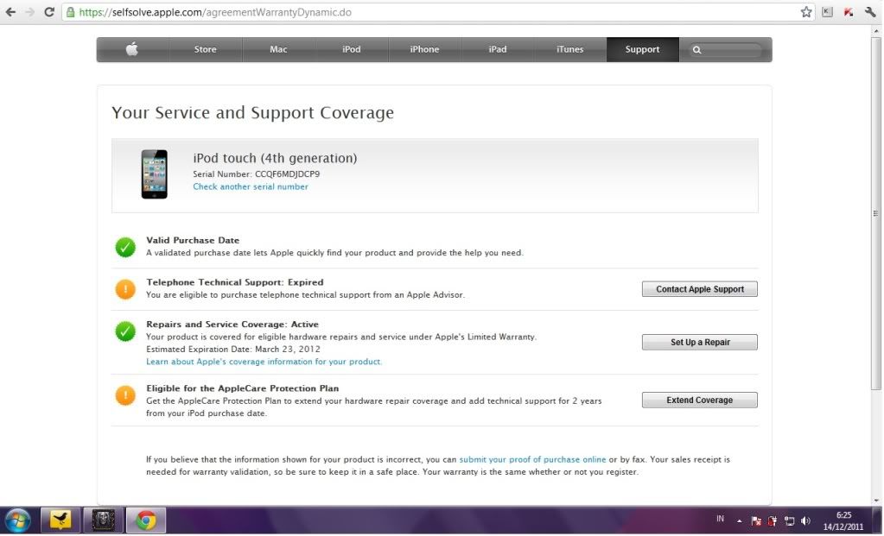Open the Support navigation tab
The image size is (884, 536).
pos(643,49)
